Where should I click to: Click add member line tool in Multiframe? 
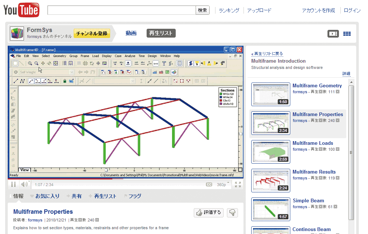[16, 81]
